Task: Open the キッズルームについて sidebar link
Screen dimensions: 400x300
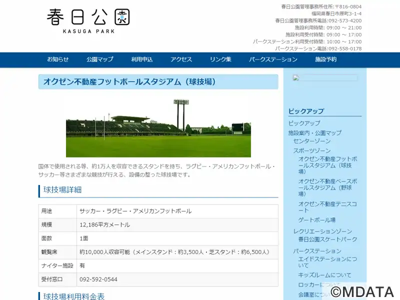Action: 324,275
